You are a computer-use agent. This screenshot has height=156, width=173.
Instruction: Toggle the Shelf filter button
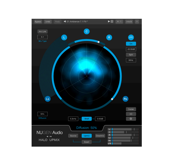point(86,119)
